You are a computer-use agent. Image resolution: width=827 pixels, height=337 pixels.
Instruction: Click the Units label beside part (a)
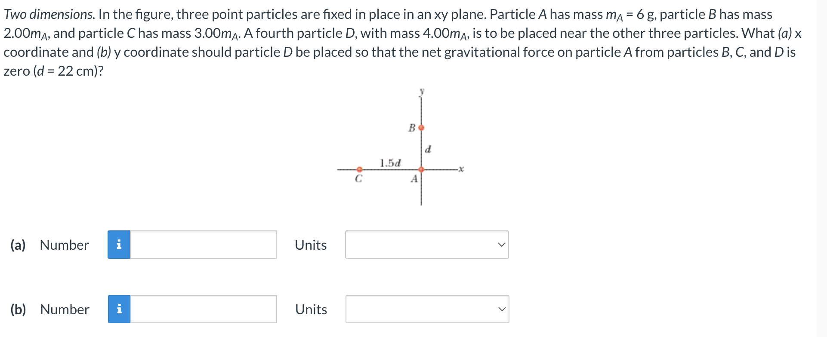(x=310, y=245)
